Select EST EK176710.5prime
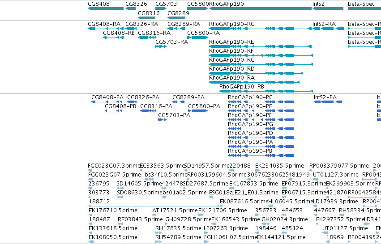The width and height of the screenshot is (381, 244). click(x=90, y=215)
